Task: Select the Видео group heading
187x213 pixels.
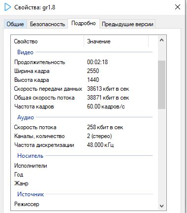Action: [26, 52]
